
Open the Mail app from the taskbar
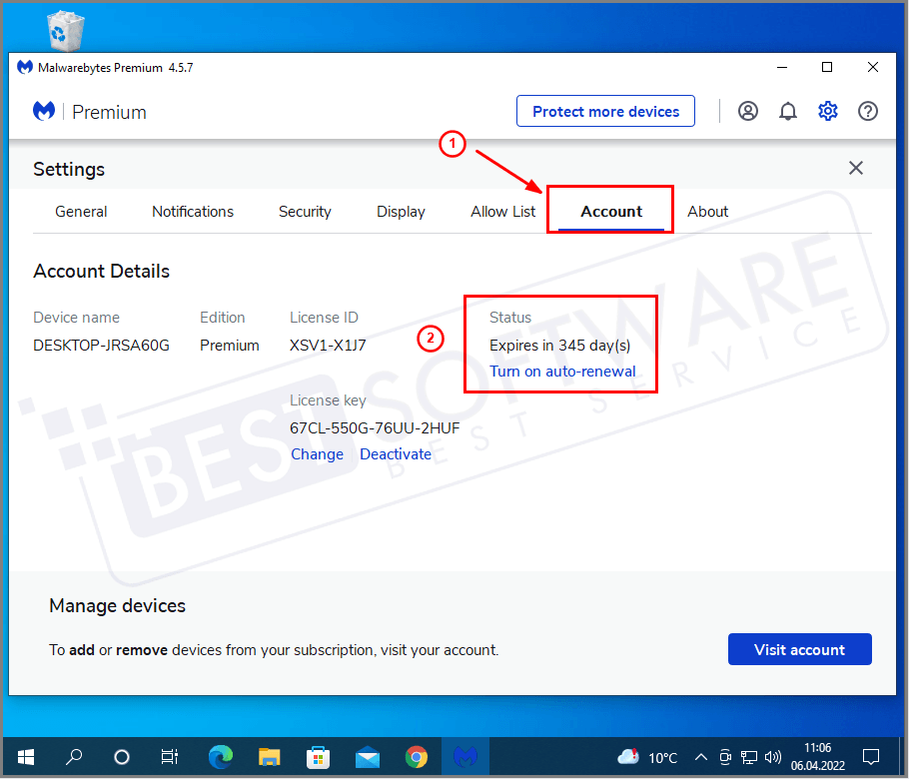368,757
